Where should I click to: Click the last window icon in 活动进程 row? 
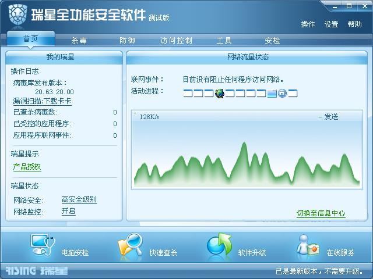(293, 94)
